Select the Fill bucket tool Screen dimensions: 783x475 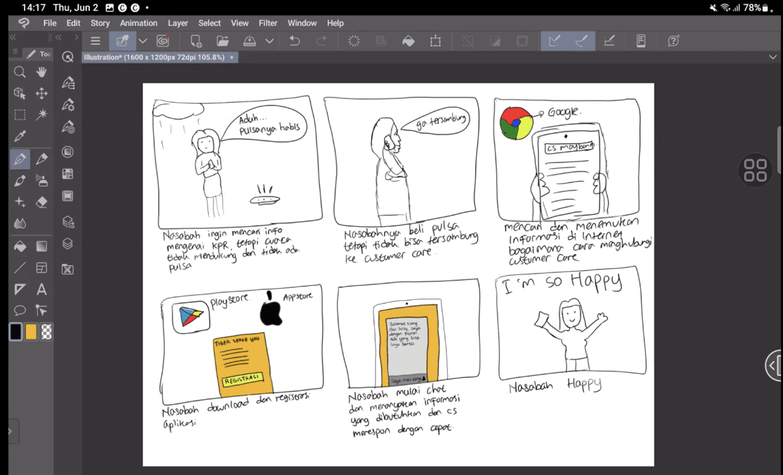(x=19, y=246)
